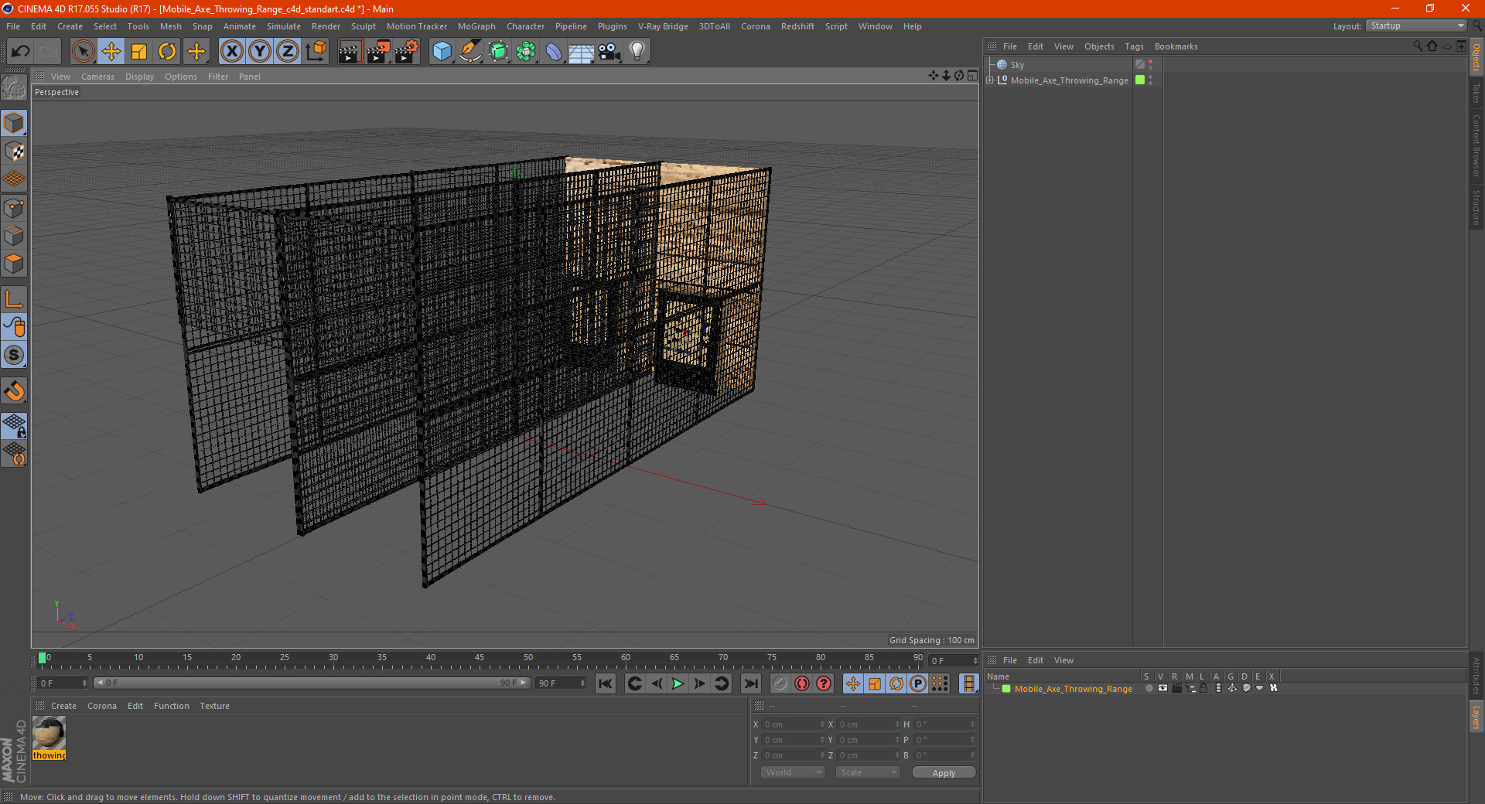
Task: Render the active view
Action: pos(350,52)
